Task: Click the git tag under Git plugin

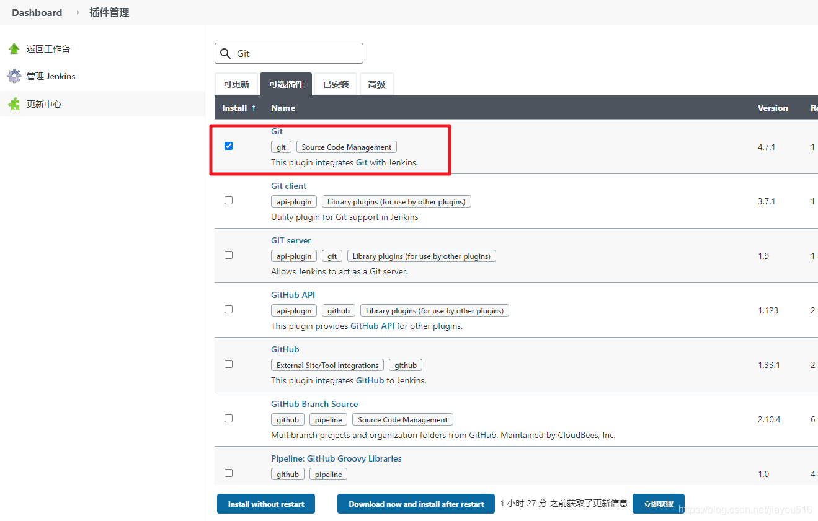Action: coord(282,147)
